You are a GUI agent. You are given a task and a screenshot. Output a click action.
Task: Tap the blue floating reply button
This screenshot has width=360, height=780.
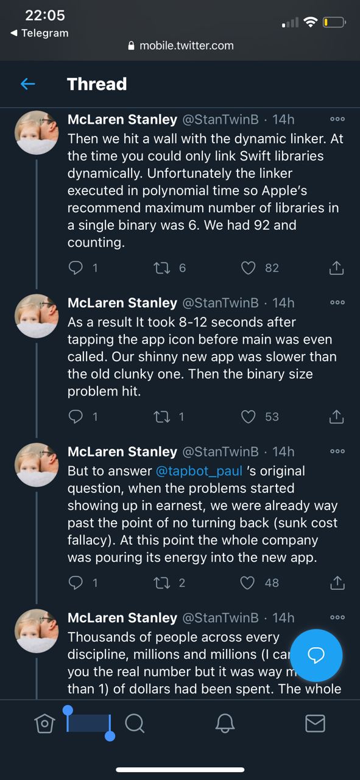[316, 655]
